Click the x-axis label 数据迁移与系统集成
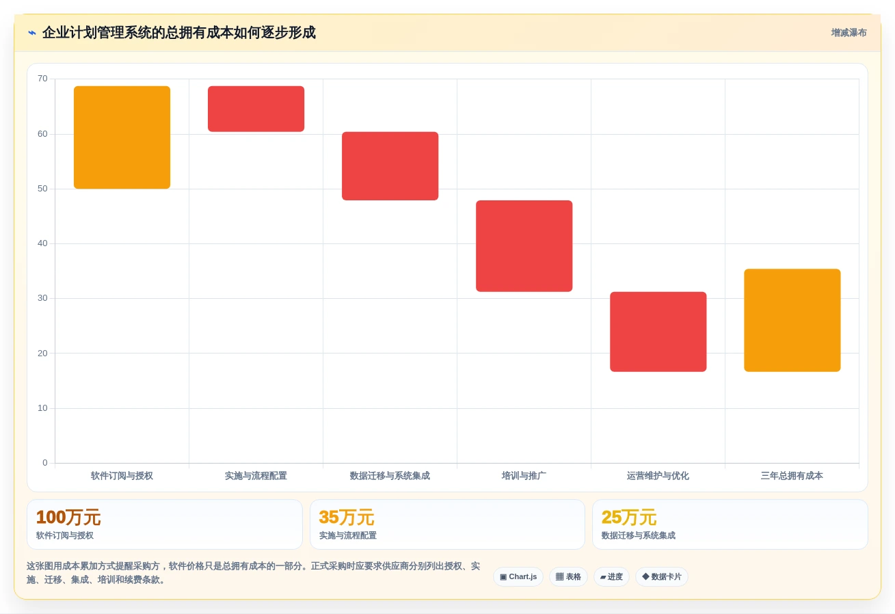895x614 pixels. click(x=390, y=476)
